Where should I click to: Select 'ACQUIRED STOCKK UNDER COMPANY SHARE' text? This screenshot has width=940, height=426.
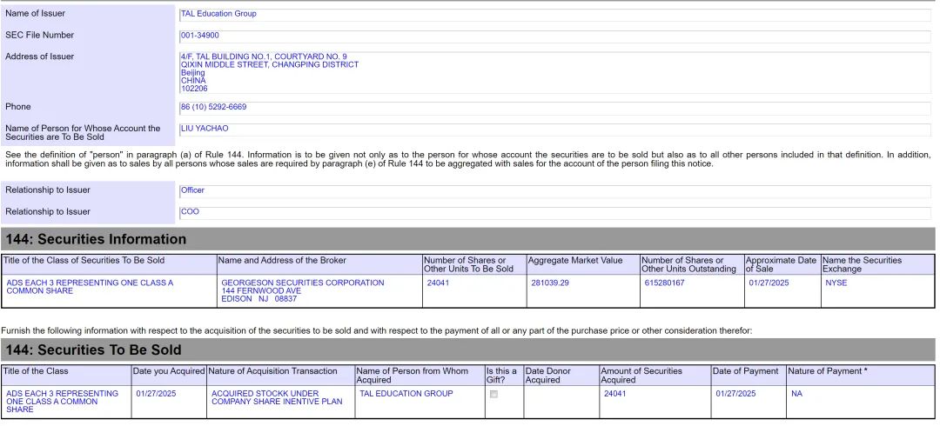point(277,397)
